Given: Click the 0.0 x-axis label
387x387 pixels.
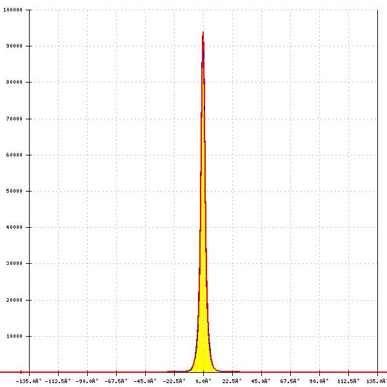Looking at the screenshot, I should tap(203, 381).
